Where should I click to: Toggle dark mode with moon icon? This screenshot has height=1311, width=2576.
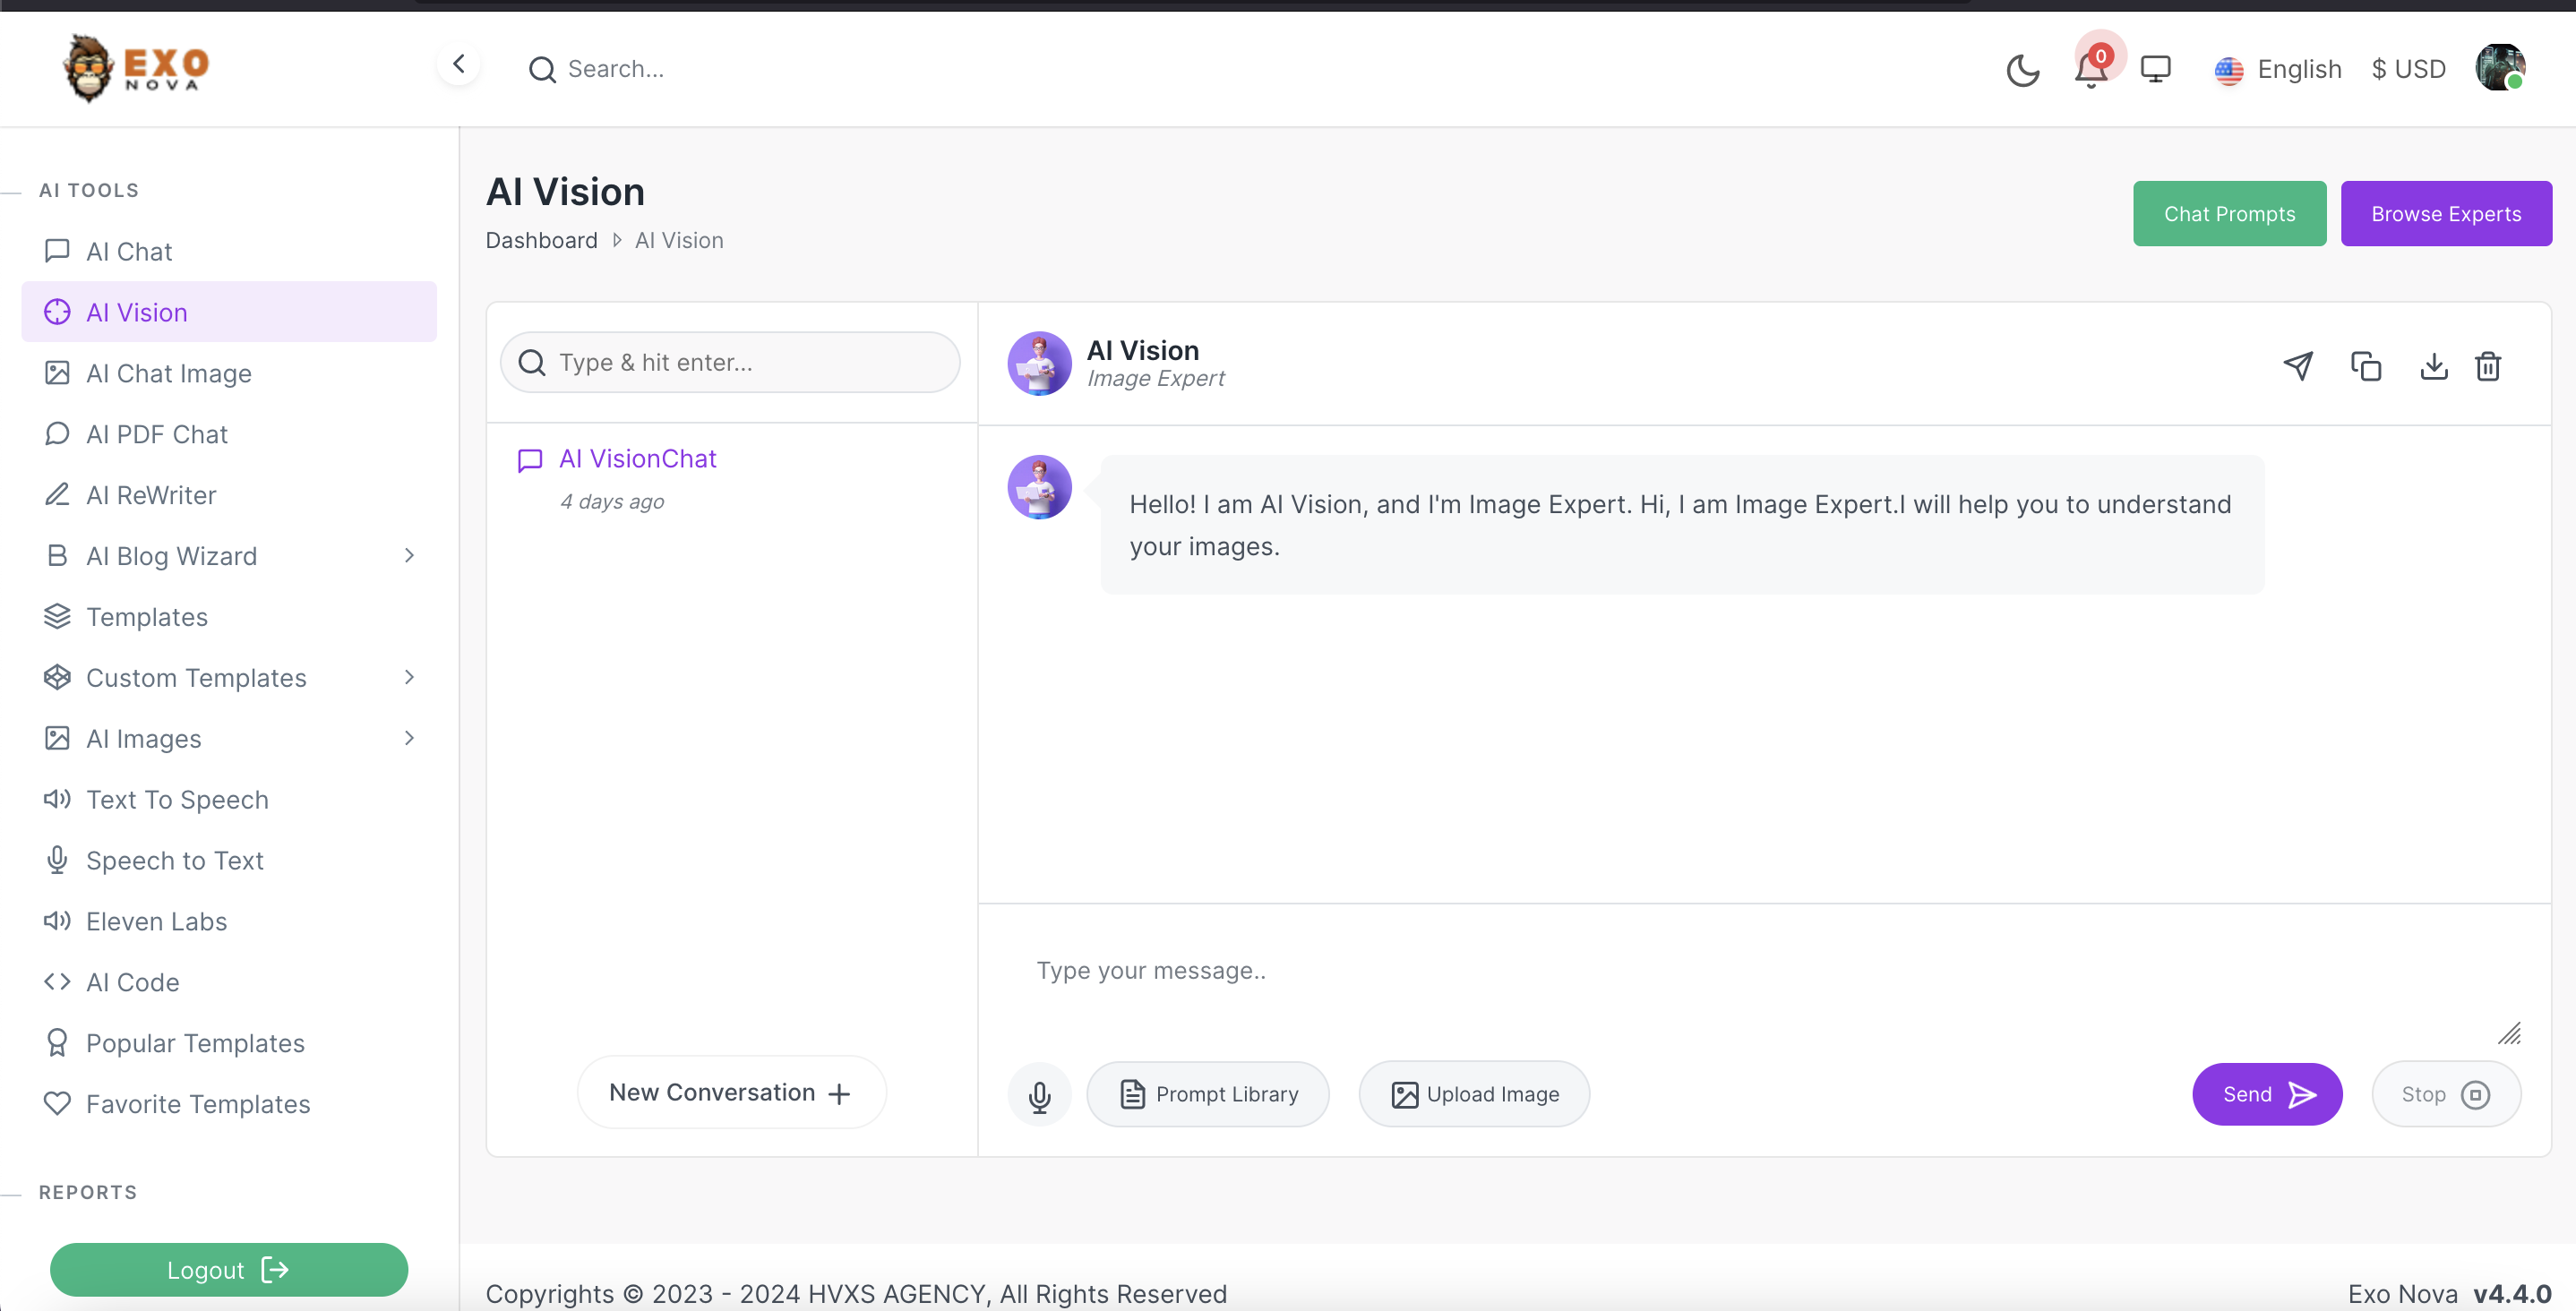2022,70
